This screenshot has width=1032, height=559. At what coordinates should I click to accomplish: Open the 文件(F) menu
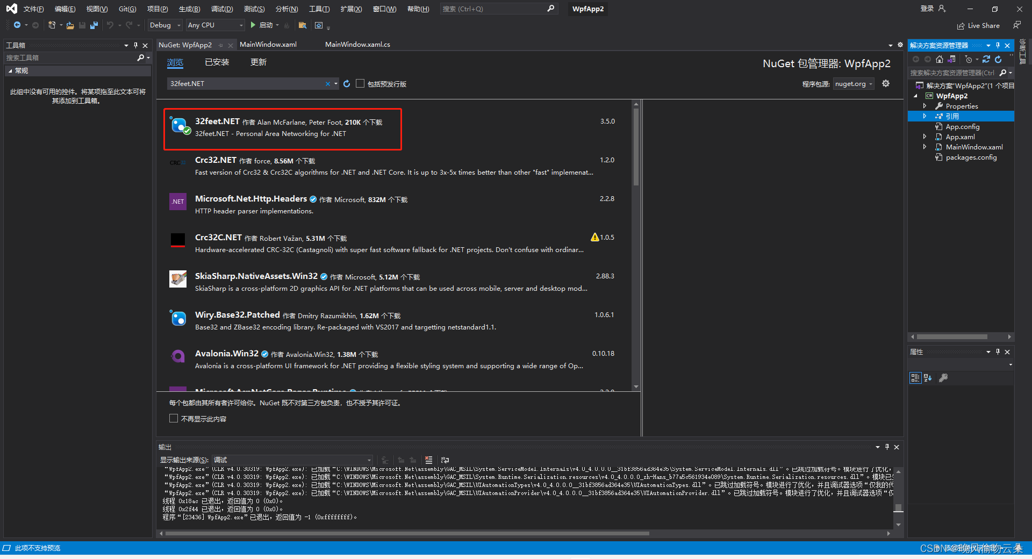coord(33,9)
